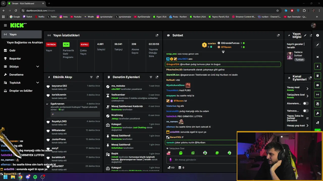This screenshot has height=181, width=323.
Task: Click beyzanur282 in the activity feed
Action: tap(59, 86)
